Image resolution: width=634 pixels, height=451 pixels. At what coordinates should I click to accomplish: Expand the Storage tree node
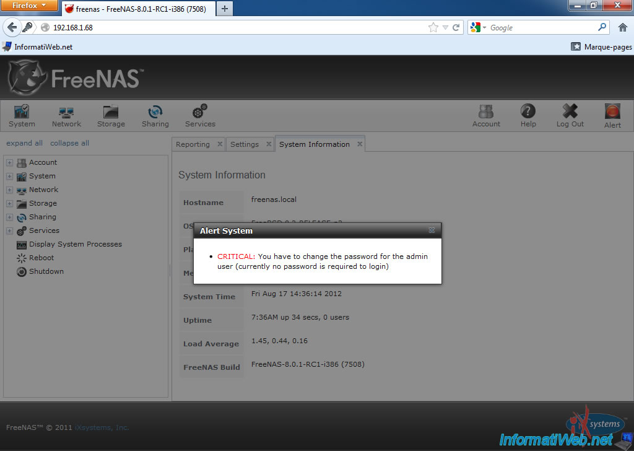click(10, 203)
